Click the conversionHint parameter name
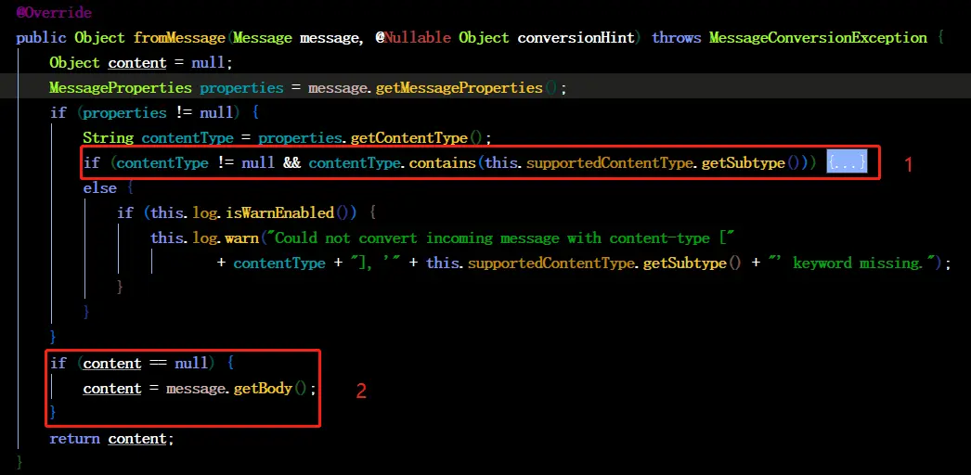 click(x=576, y=38)
